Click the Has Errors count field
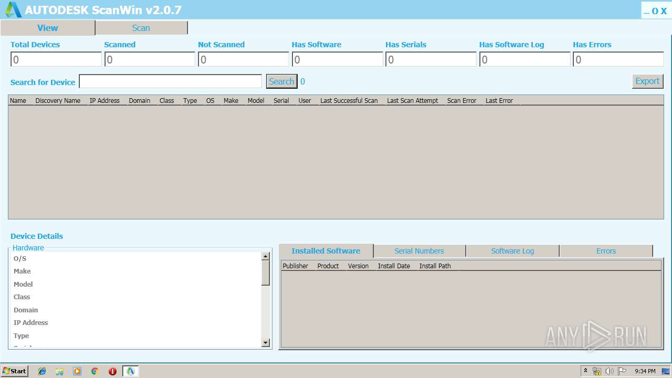 pyautogui.click(x=618, y=60)
